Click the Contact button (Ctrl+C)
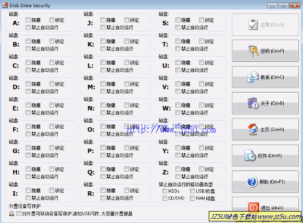This screenshot has width=303, height=223. coord(265,77)
